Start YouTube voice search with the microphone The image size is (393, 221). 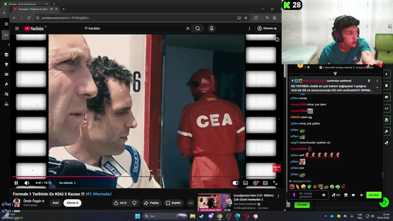pyautogui.click(x=212, y=29)
